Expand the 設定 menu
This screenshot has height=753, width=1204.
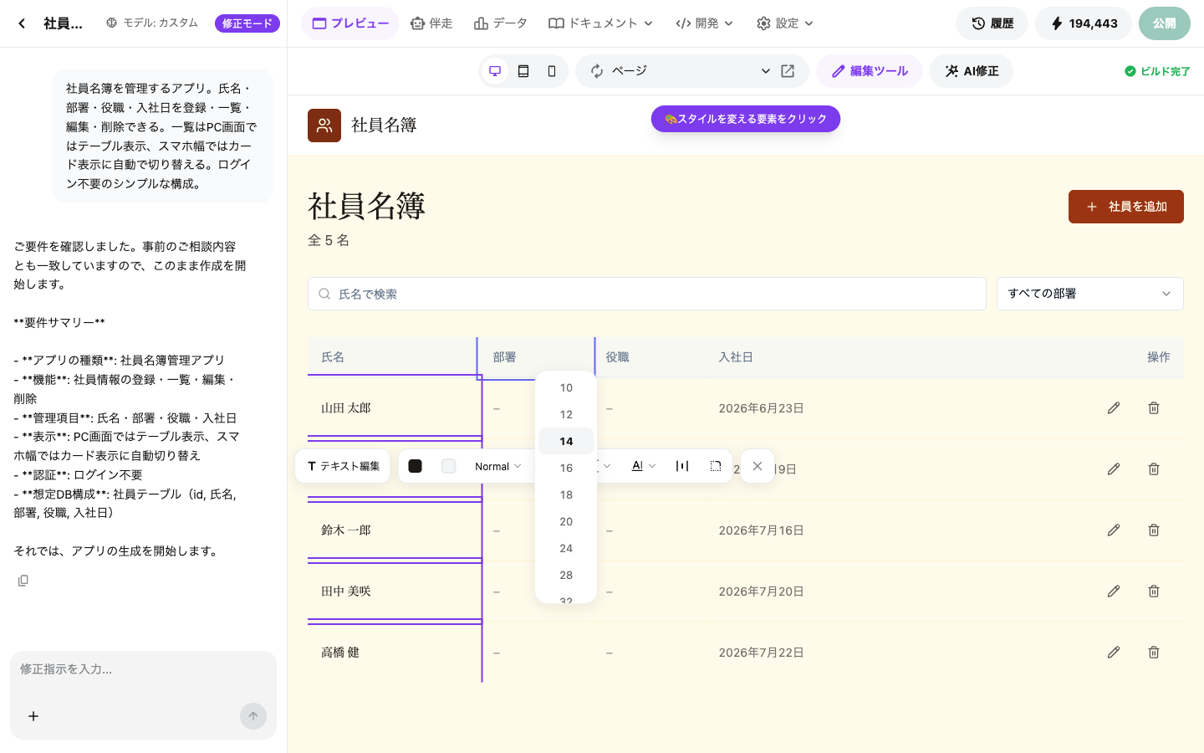coord(785,23)
